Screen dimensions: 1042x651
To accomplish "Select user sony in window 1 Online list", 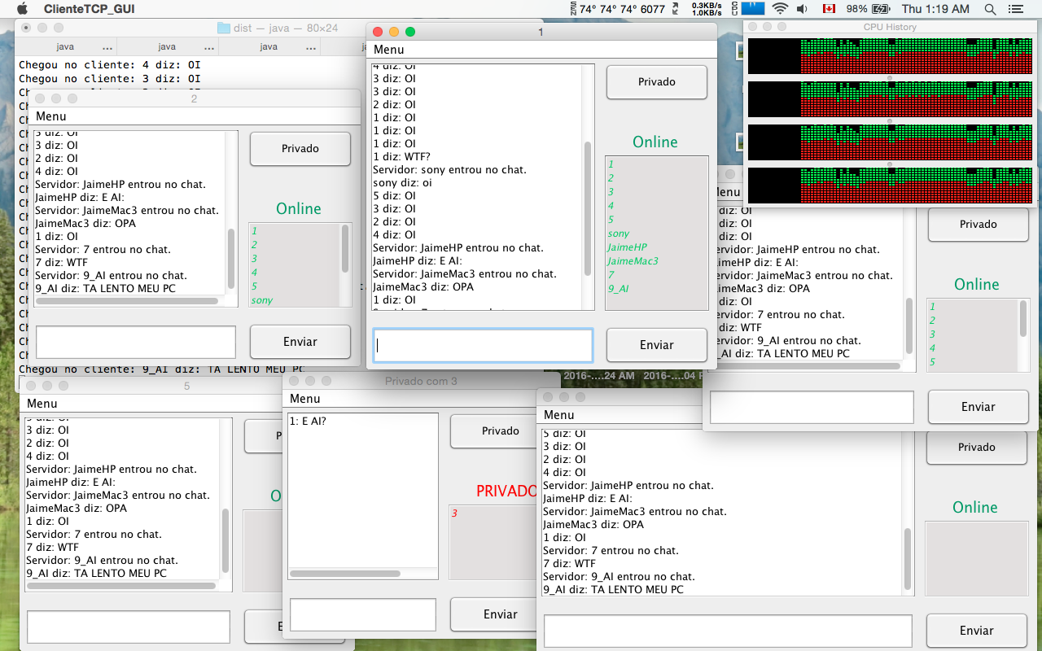I will (619, 234).
